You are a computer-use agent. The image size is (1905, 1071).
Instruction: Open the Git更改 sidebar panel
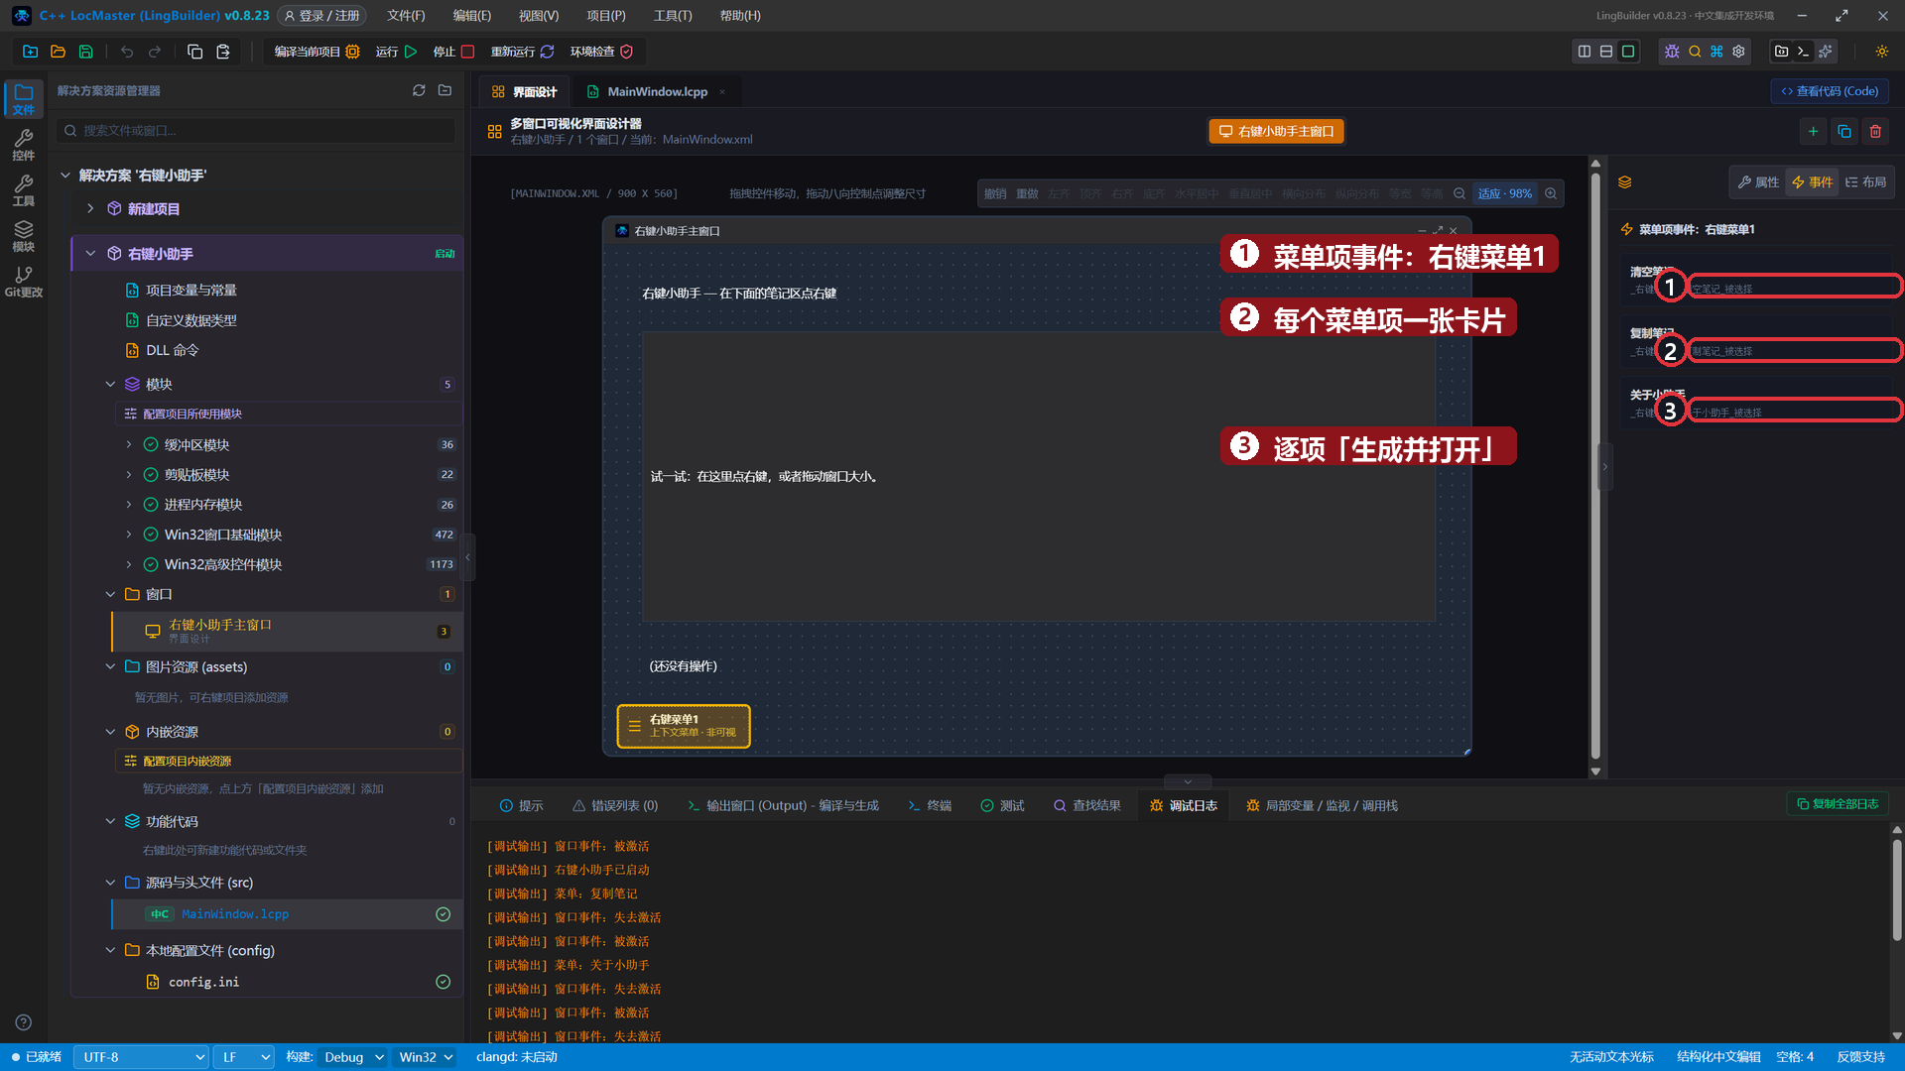click(x=24, y=282)
